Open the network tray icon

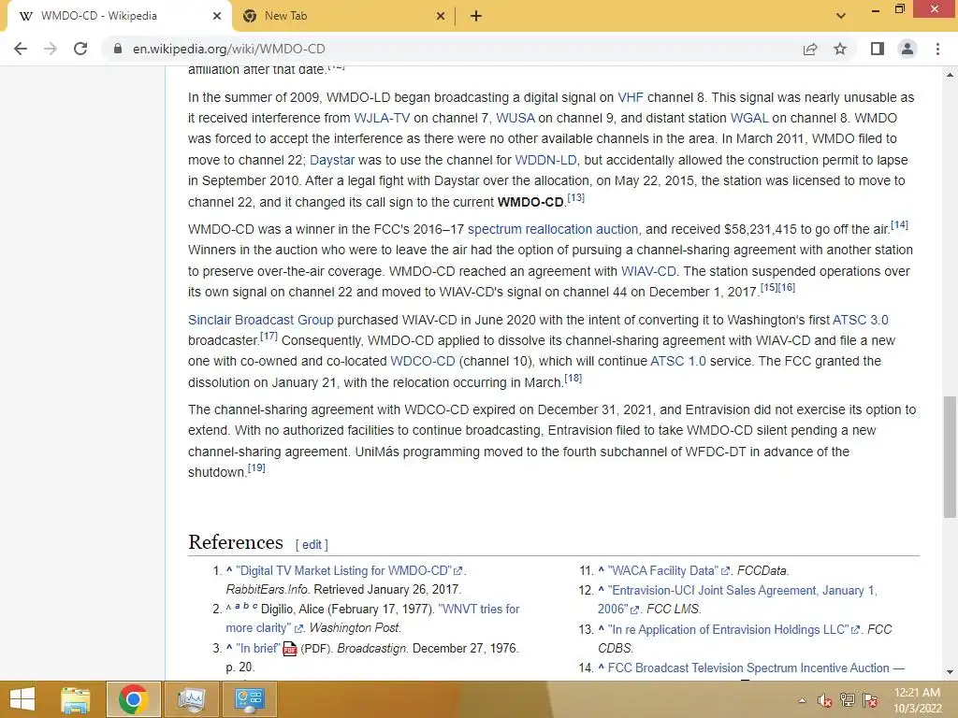[x=848, y=700]
